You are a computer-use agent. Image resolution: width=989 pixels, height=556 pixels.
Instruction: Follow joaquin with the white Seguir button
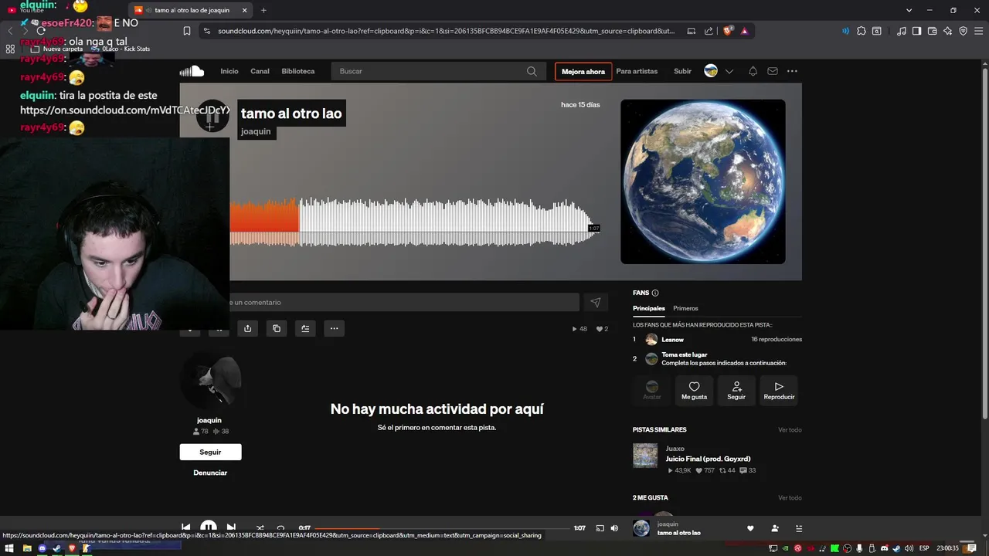(210, 452)
